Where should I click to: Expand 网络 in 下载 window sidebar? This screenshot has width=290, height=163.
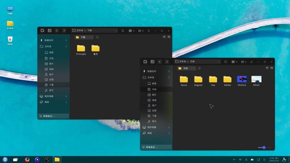click(66, 102)
